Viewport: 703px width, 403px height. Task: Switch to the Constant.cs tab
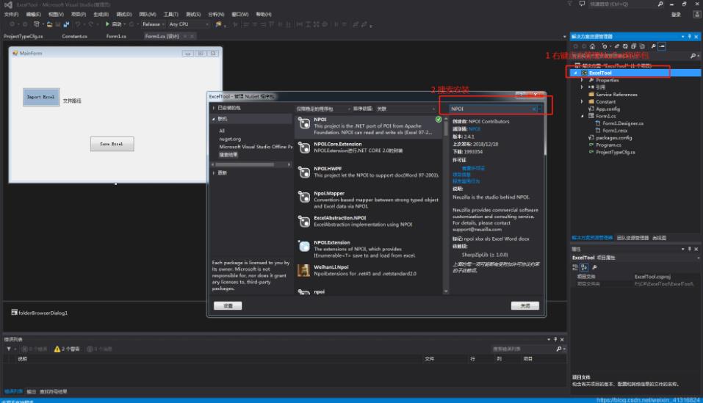tap(74, 36)
